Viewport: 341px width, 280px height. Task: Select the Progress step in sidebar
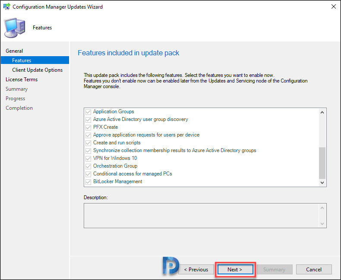click(x=15, y=99)
